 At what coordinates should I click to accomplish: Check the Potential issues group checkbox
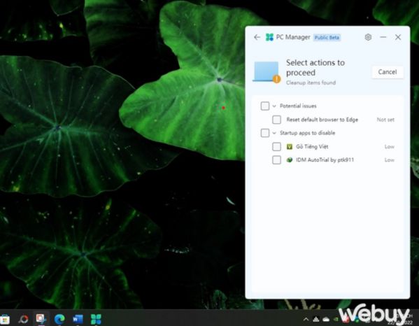(x=265, y=106)
